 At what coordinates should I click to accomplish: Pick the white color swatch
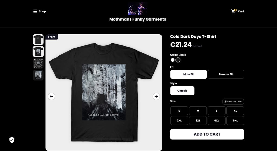coord(172,60)
